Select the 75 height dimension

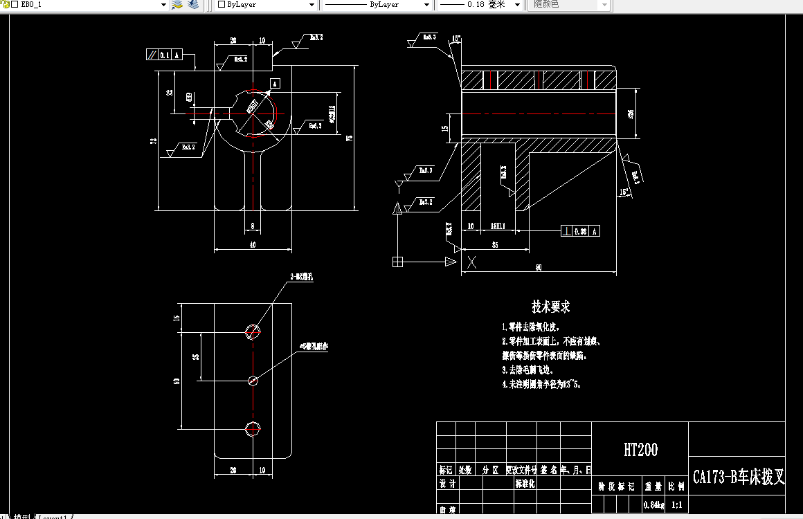coord(350,138)
